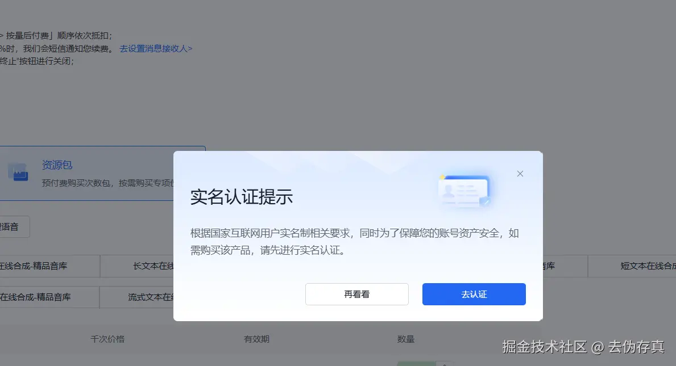Click the quantity stepper up arrow
Viewport: 676px width, 366px height.
tap(445, 364)
